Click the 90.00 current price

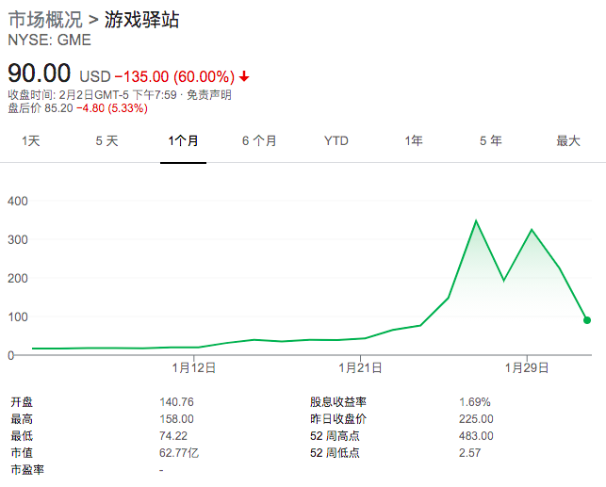(39, 73)
